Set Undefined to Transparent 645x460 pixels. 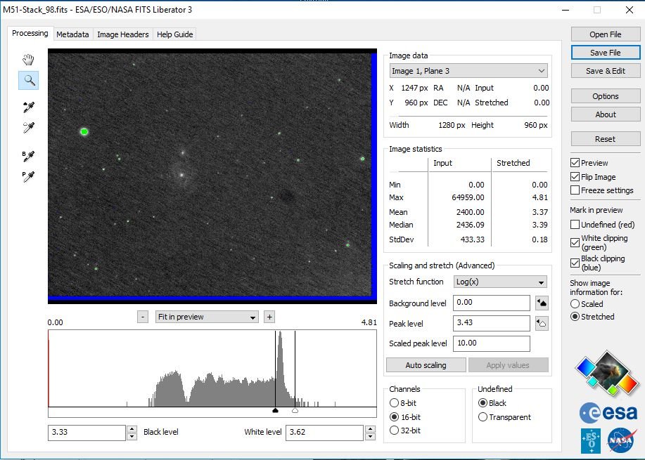click(x=483, y=417)
